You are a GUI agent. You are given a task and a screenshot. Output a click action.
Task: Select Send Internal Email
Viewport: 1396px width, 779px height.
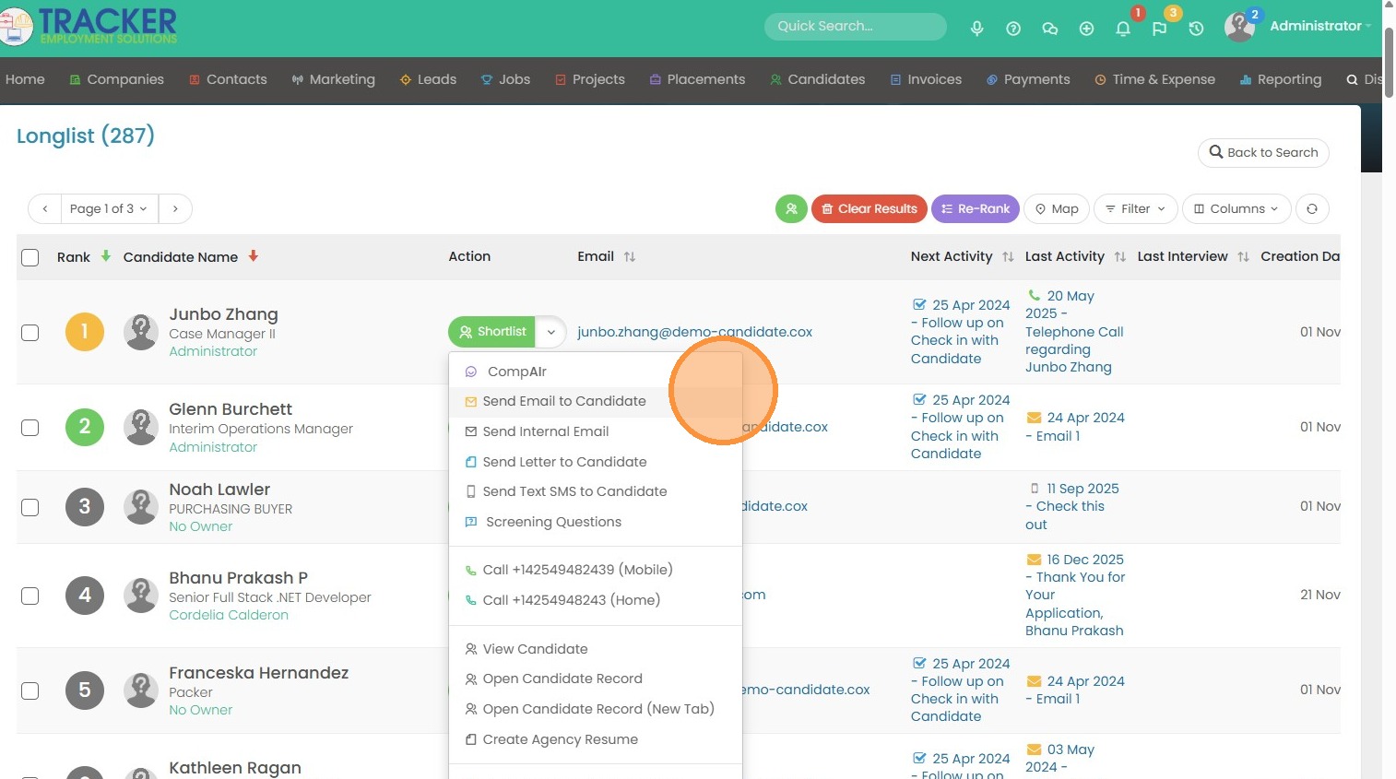(x=595, y=431)
